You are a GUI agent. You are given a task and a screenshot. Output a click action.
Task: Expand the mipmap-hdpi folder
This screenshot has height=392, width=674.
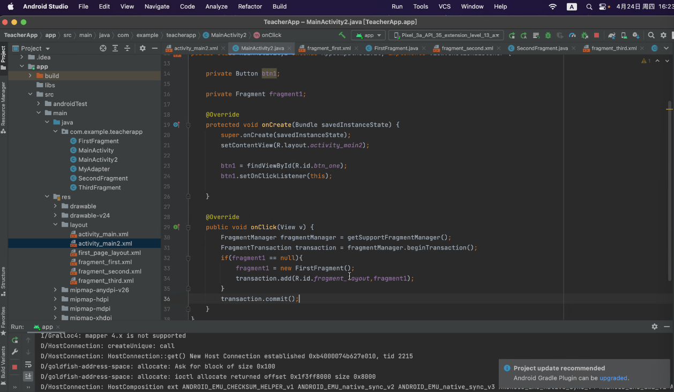(x=56, y=299)
